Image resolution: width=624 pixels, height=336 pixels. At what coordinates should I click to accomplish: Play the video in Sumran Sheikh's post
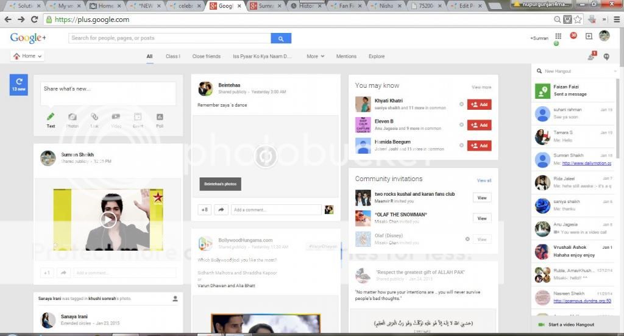point(108,220)
